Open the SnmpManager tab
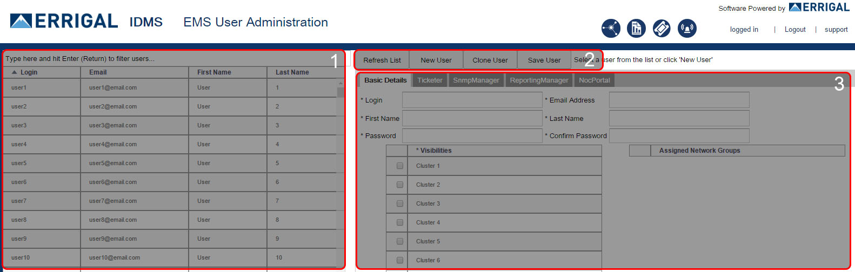 (x=476, y=80)
